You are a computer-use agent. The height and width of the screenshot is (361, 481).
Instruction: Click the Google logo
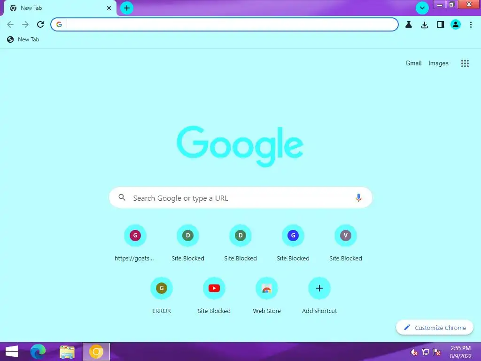(x=240, y=146)
